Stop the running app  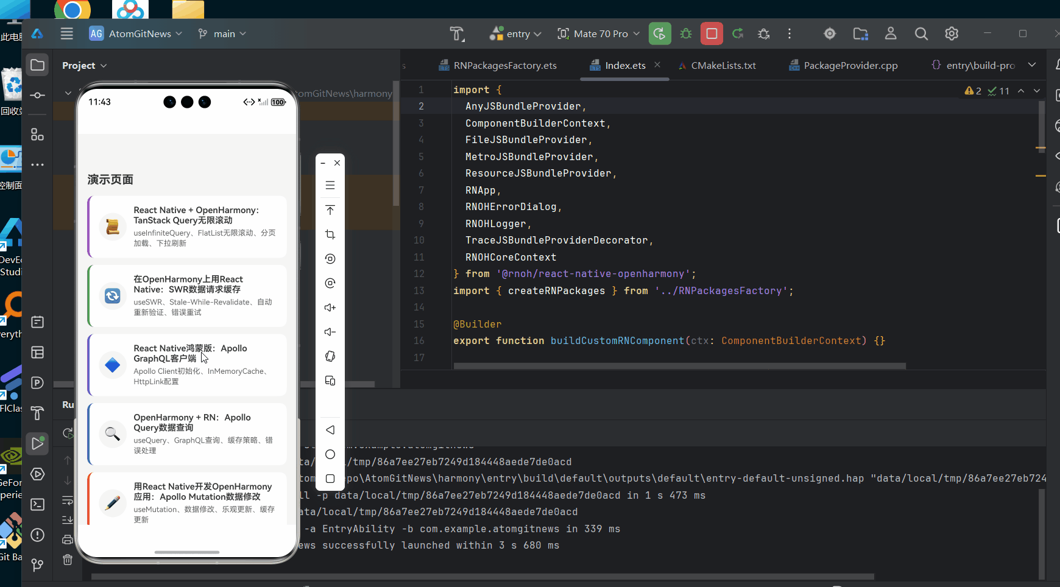tap(712, 33)
